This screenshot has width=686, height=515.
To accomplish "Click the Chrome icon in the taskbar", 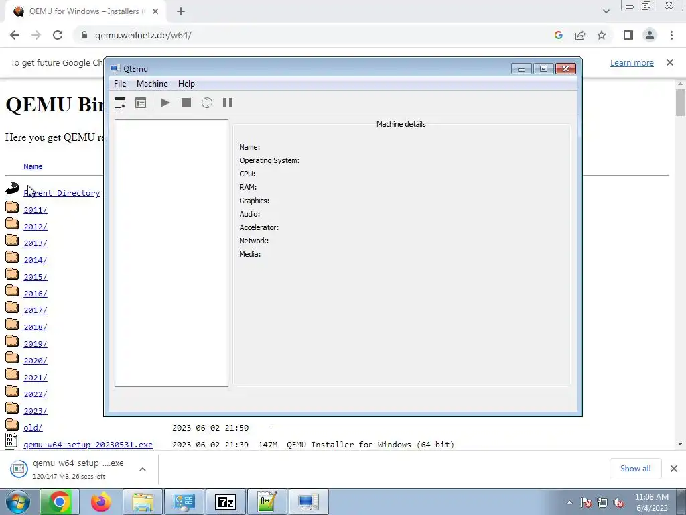I will click(x=60, y=502).
